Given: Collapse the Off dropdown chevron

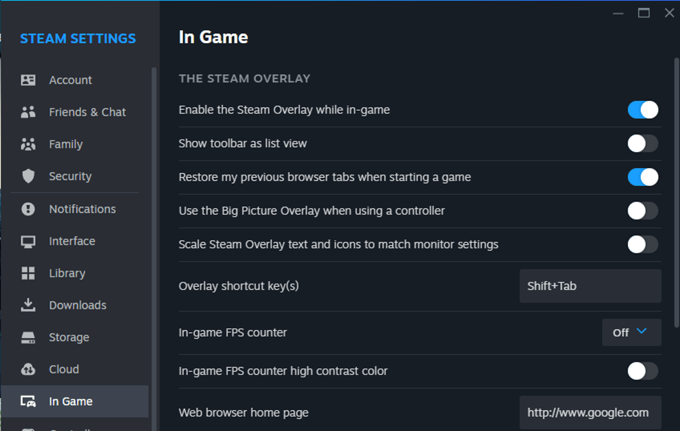Looking at the screenshot, I should (x=641, y=332).
